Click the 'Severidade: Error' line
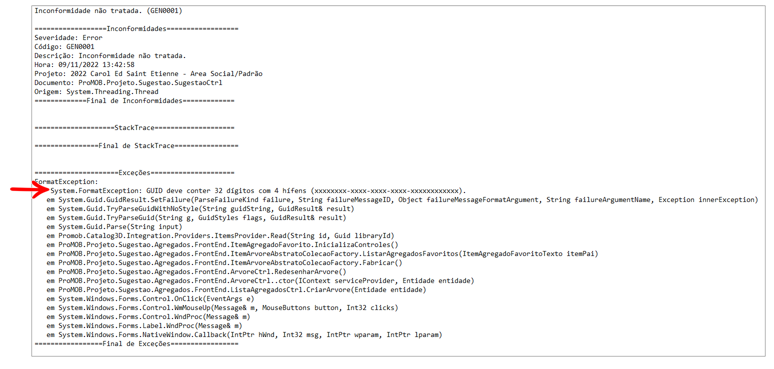The image size is (774, 369). (68, 37)
